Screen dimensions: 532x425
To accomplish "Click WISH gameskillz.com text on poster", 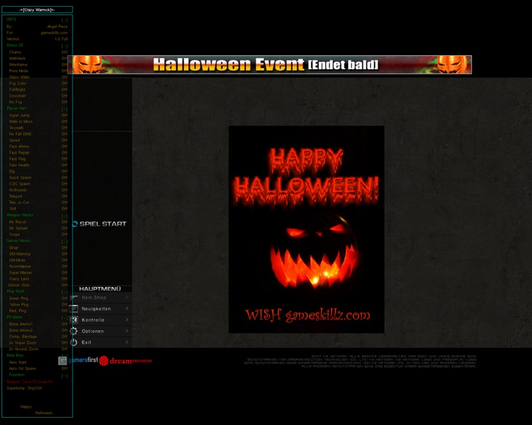I will [x=307, y=315].
